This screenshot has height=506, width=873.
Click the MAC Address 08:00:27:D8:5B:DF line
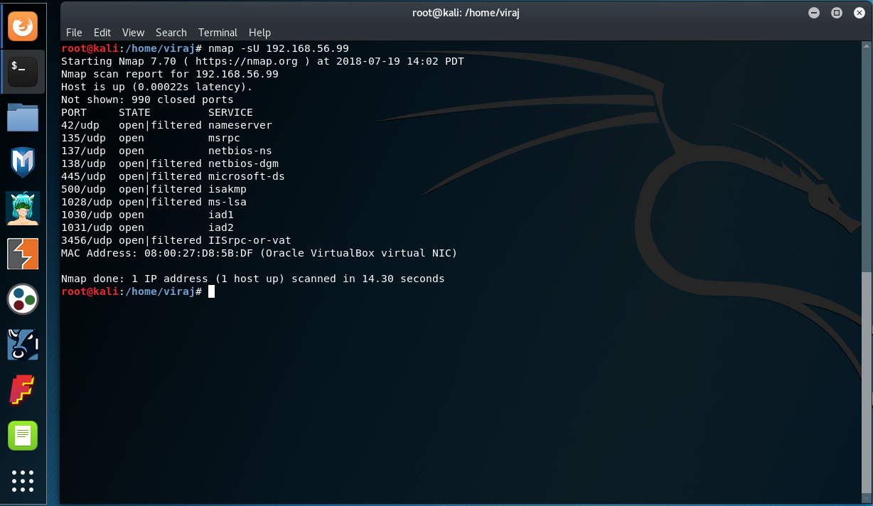(259, 253)
